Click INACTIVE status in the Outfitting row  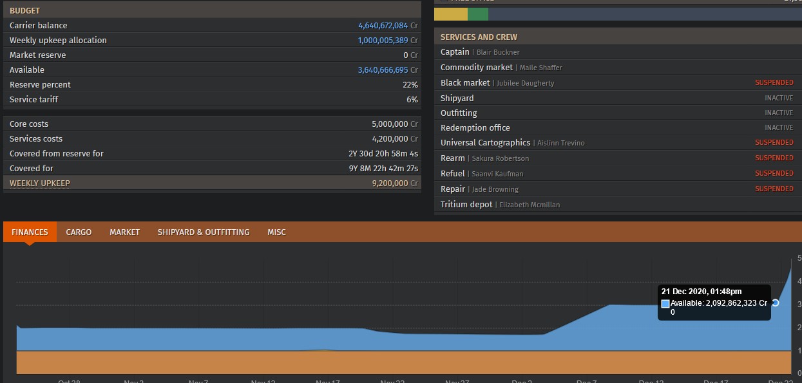(779, 113)
